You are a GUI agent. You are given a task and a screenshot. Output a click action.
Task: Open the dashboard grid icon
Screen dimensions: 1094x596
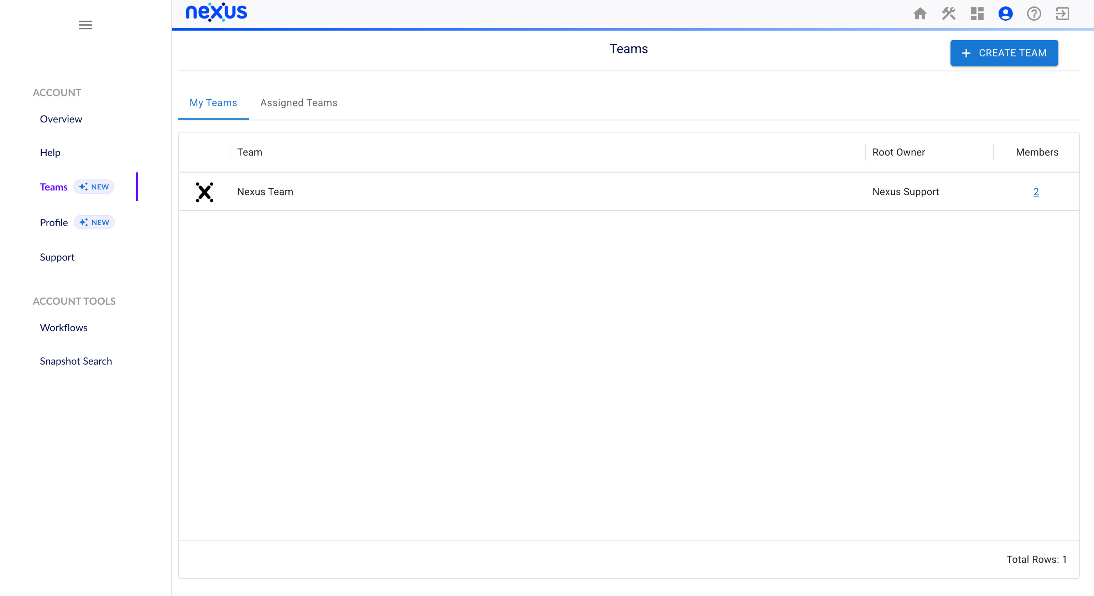click(x=977, y=14)
